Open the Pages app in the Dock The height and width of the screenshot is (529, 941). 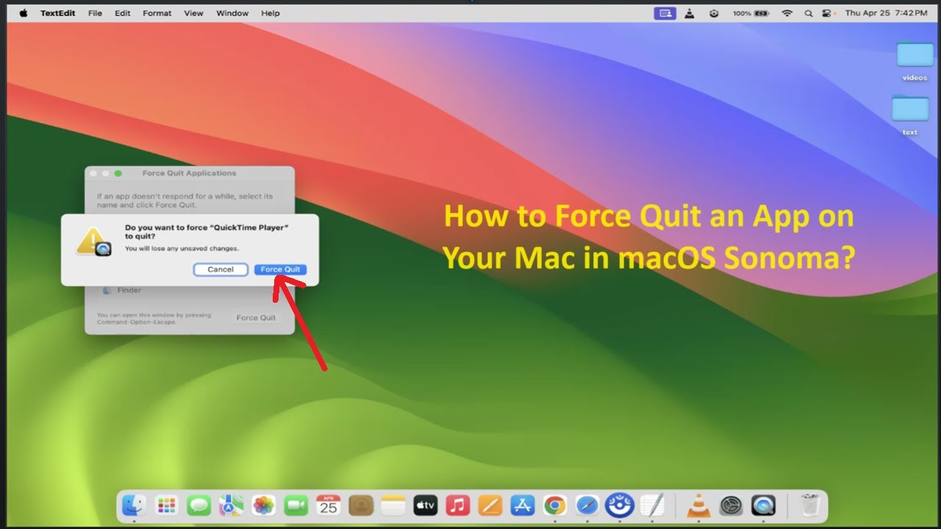tap(490, 505)
